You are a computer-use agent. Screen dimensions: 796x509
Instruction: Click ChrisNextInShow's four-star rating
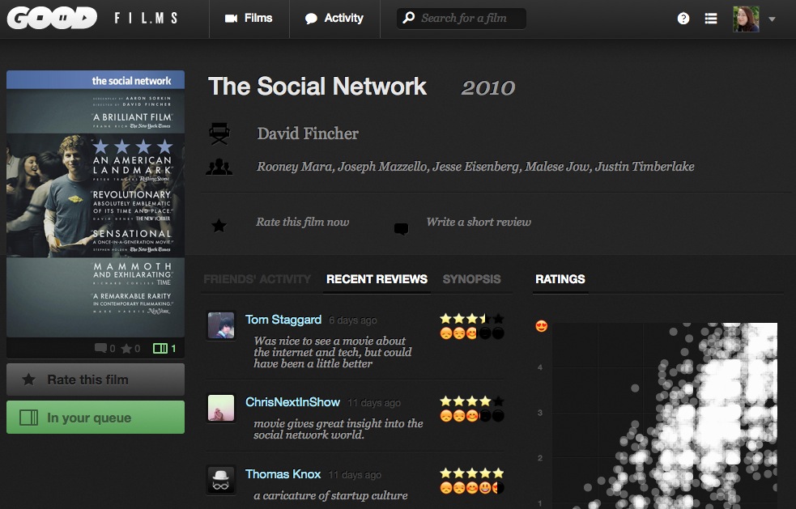coord(471,401)
